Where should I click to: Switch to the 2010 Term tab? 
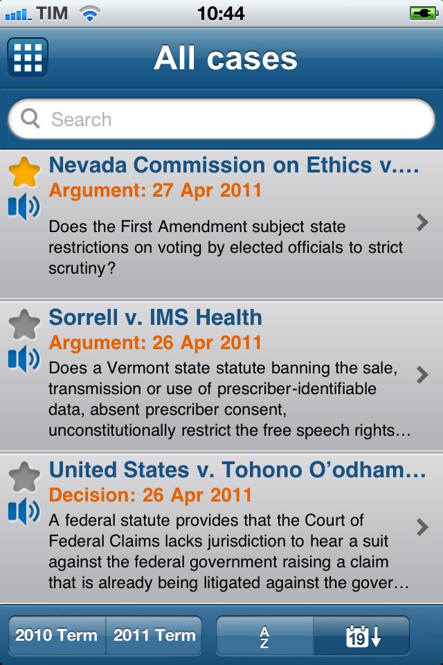click(57, 635)
